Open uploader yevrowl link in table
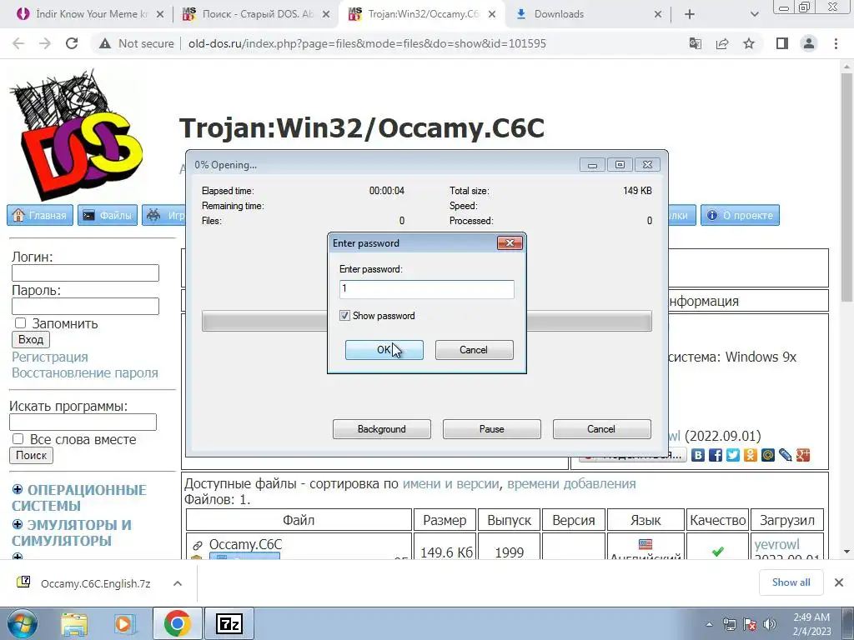Viewport: 854px width, 640px height. pos(776,544)
